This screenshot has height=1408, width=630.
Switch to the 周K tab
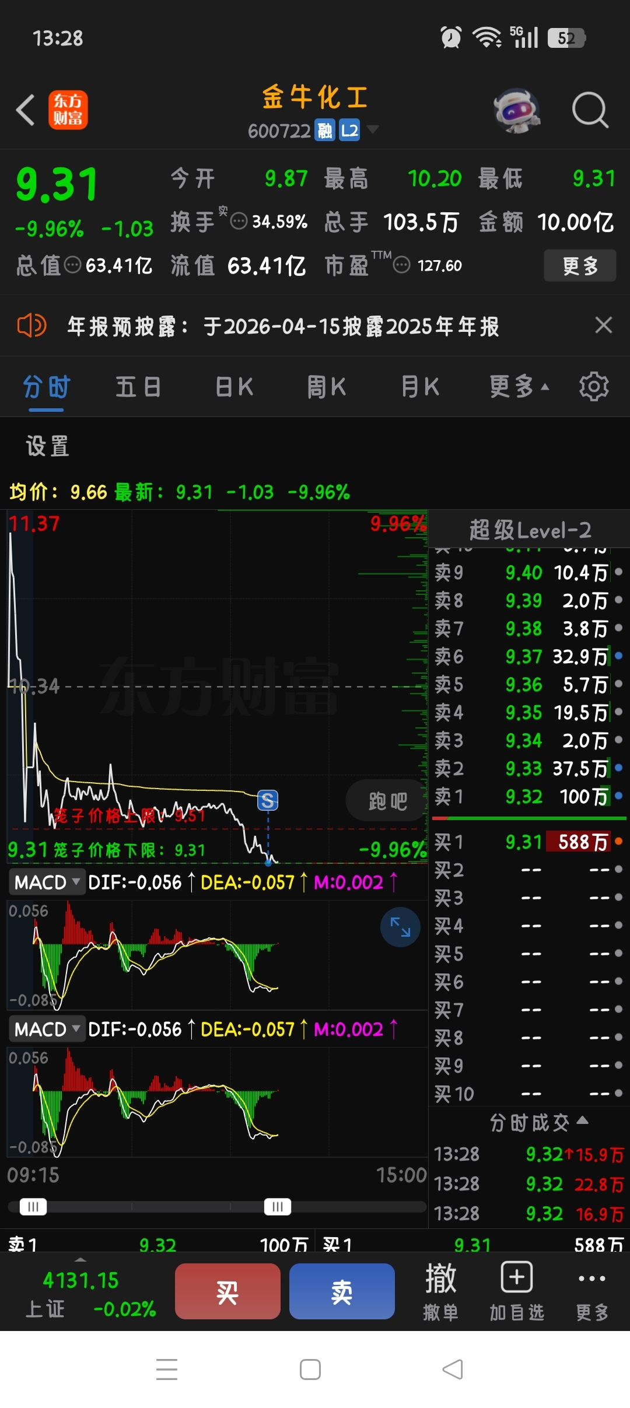point(327,387)
